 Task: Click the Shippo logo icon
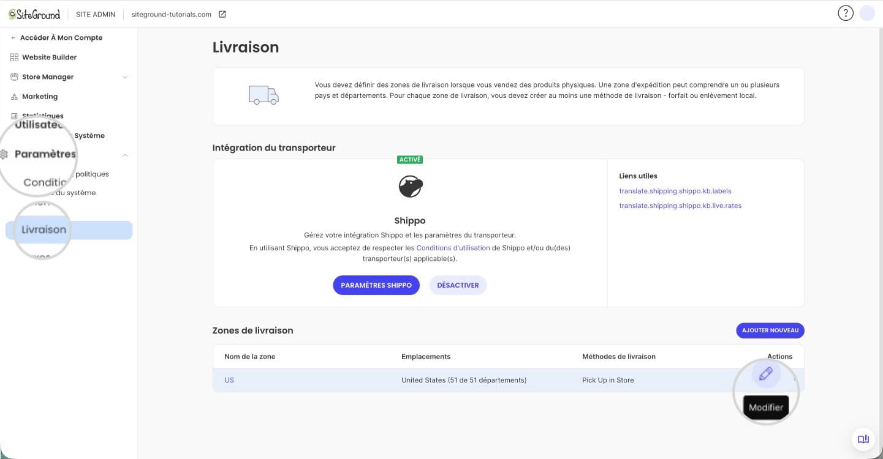411,187
